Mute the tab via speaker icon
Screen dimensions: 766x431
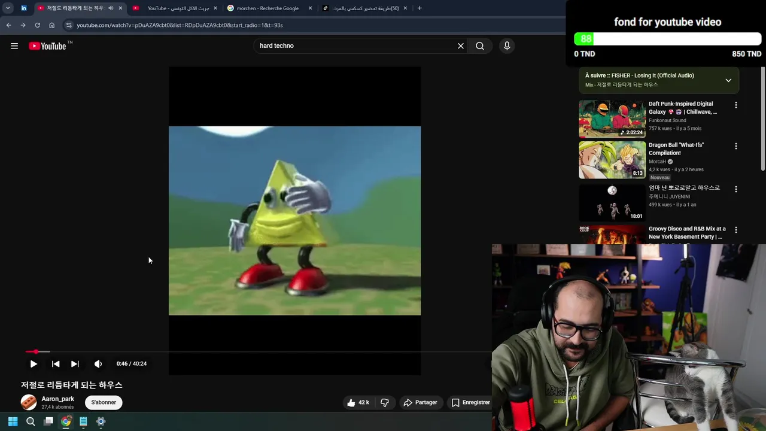111,8
